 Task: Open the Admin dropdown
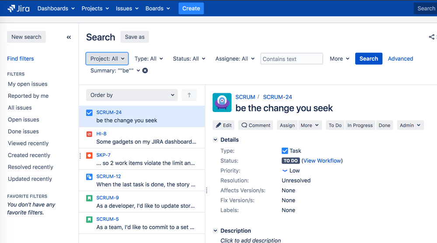coord(410,125)
